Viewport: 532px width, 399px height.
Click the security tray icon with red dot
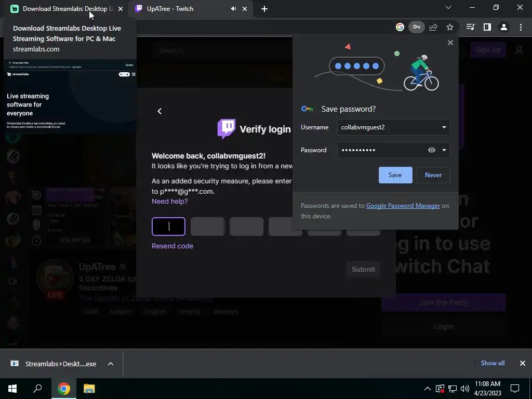(440, 389)
